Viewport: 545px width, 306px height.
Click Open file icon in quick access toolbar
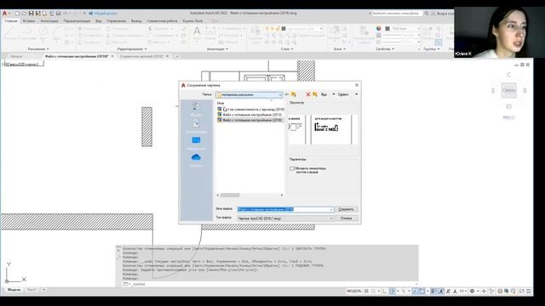[x=24, y=14]
